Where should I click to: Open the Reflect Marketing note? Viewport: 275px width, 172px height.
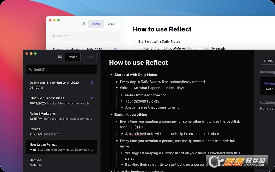[x=62, y=116]
